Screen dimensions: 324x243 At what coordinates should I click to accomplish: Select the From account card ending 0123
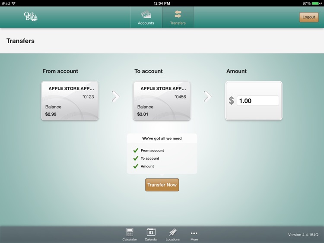coord(70,101)
